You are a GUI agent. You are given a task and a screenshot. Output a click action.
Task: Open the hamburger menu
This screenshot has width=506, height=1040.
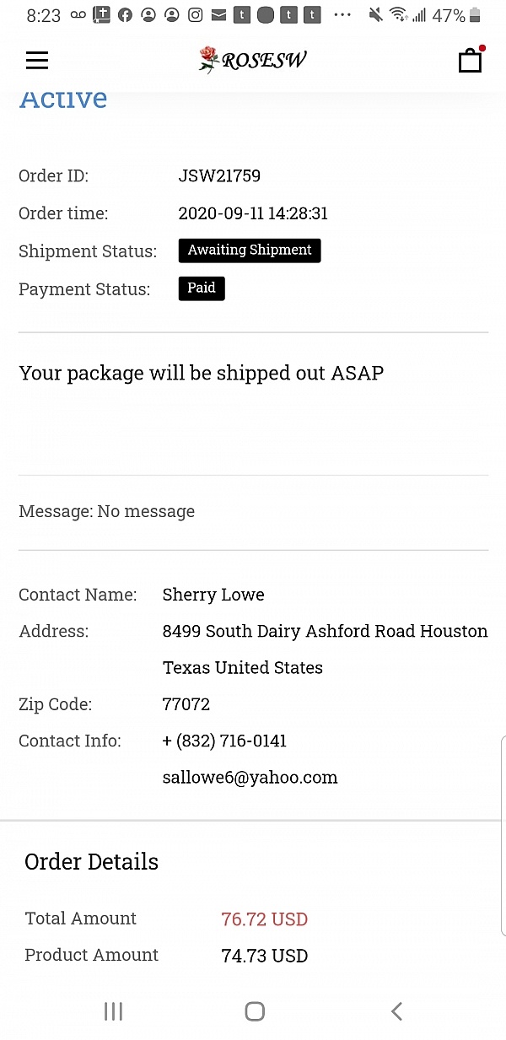[x=37, y=60]
